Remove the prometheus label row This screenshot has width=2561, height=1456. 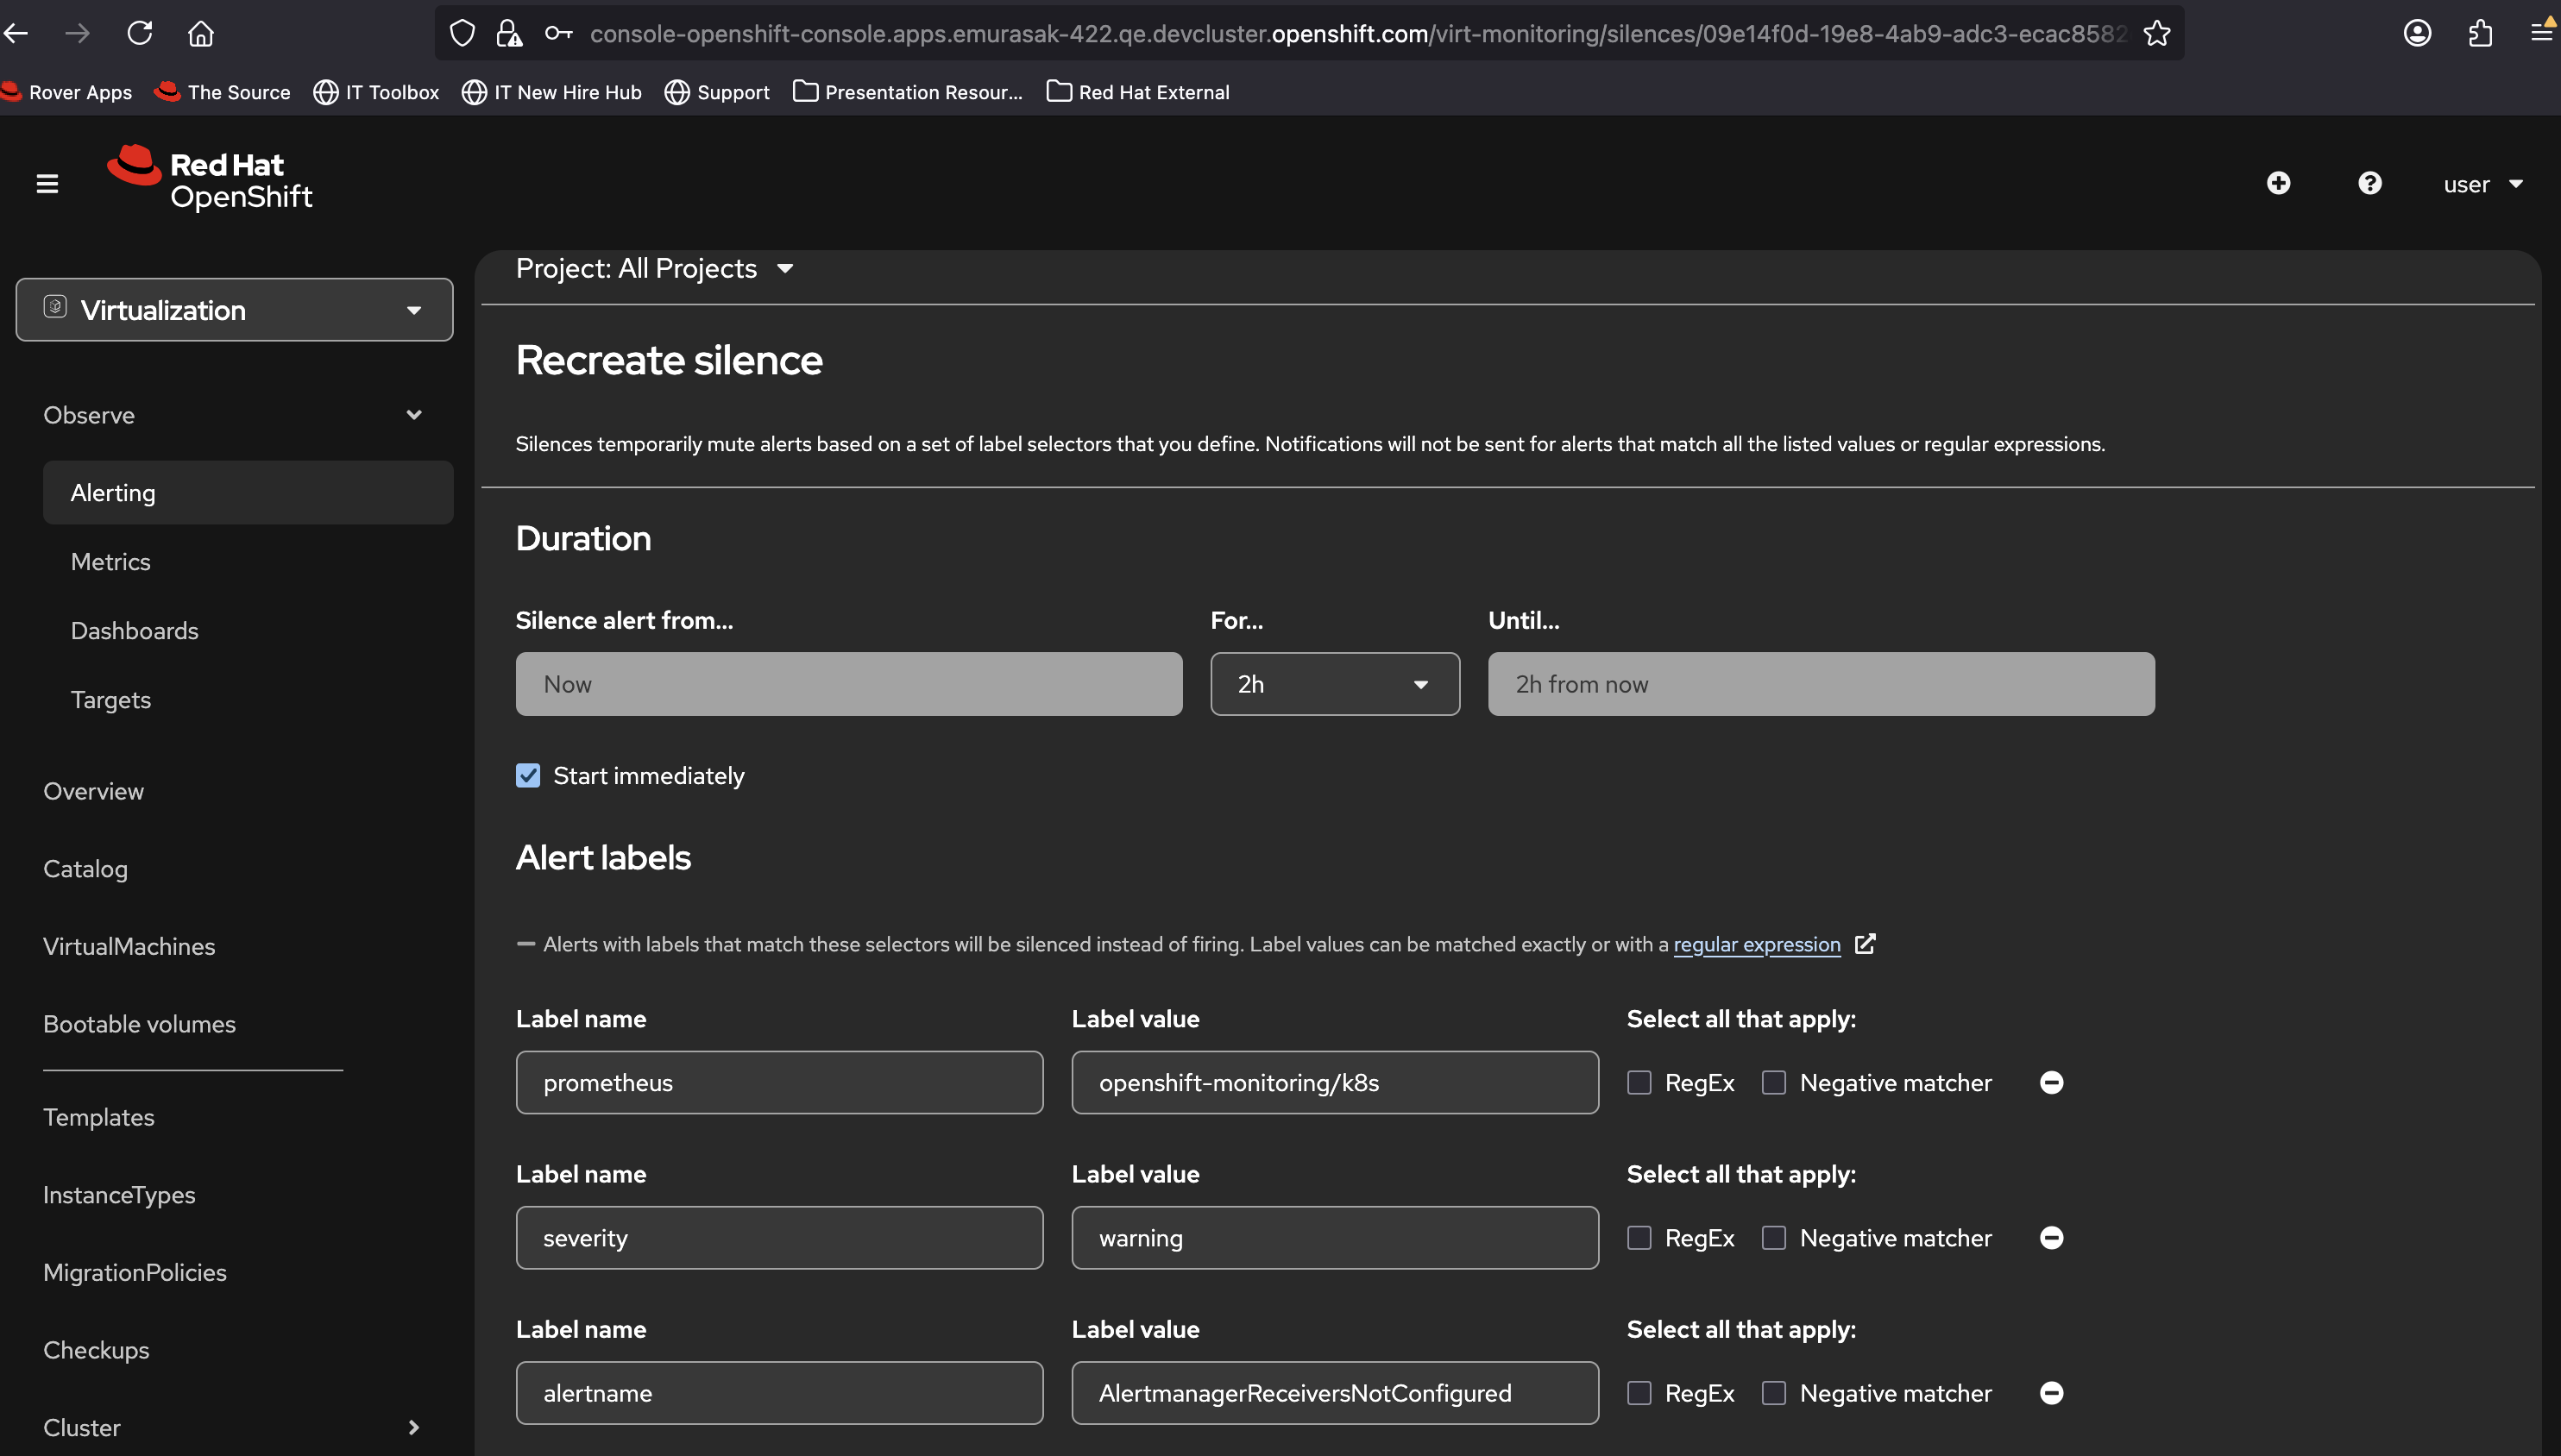click(2051, 1082)
